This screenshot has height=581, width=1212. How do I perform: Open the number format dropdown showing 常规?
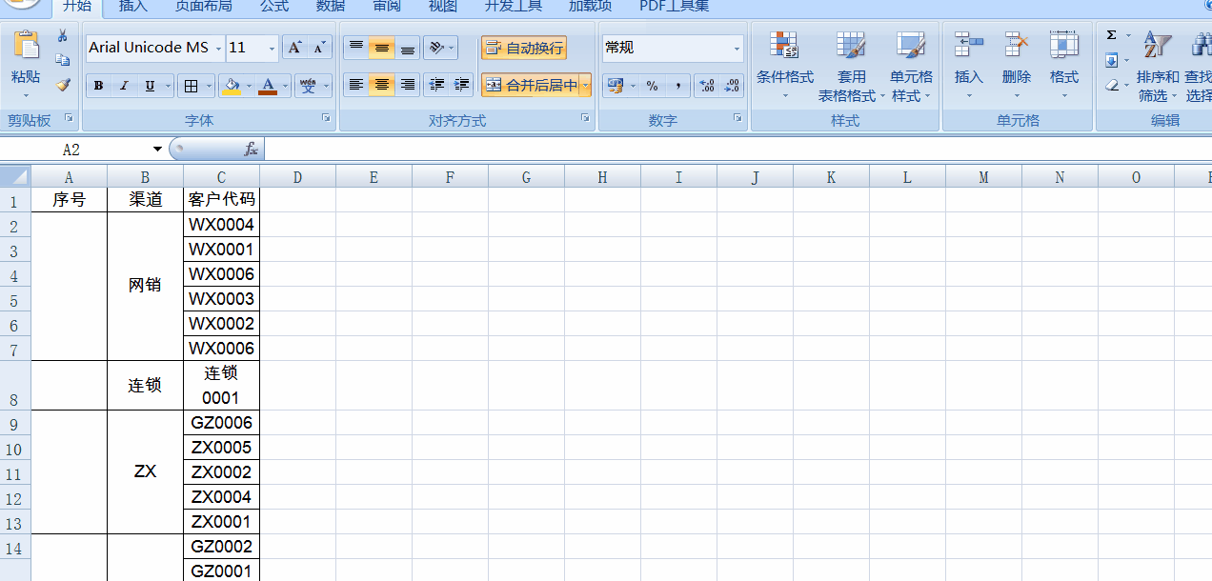[735, 48]
